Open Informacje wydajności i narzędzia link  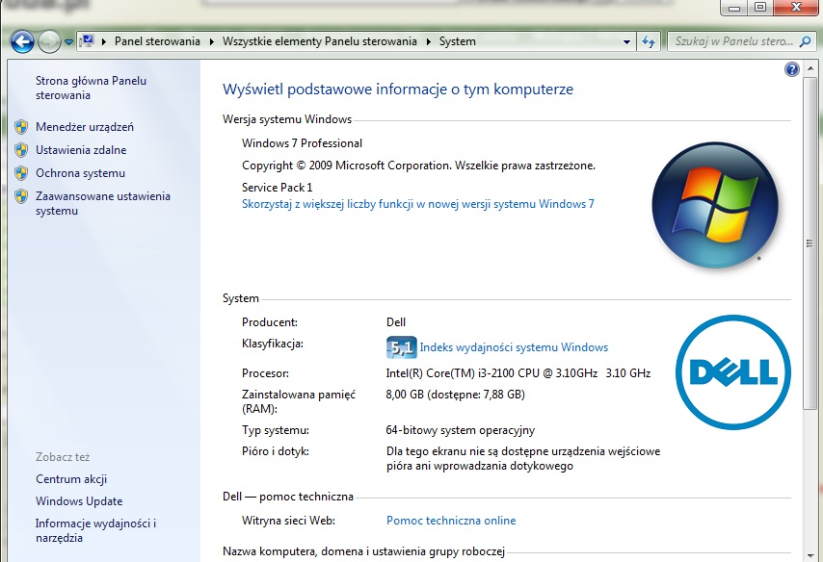click(95, 530)
